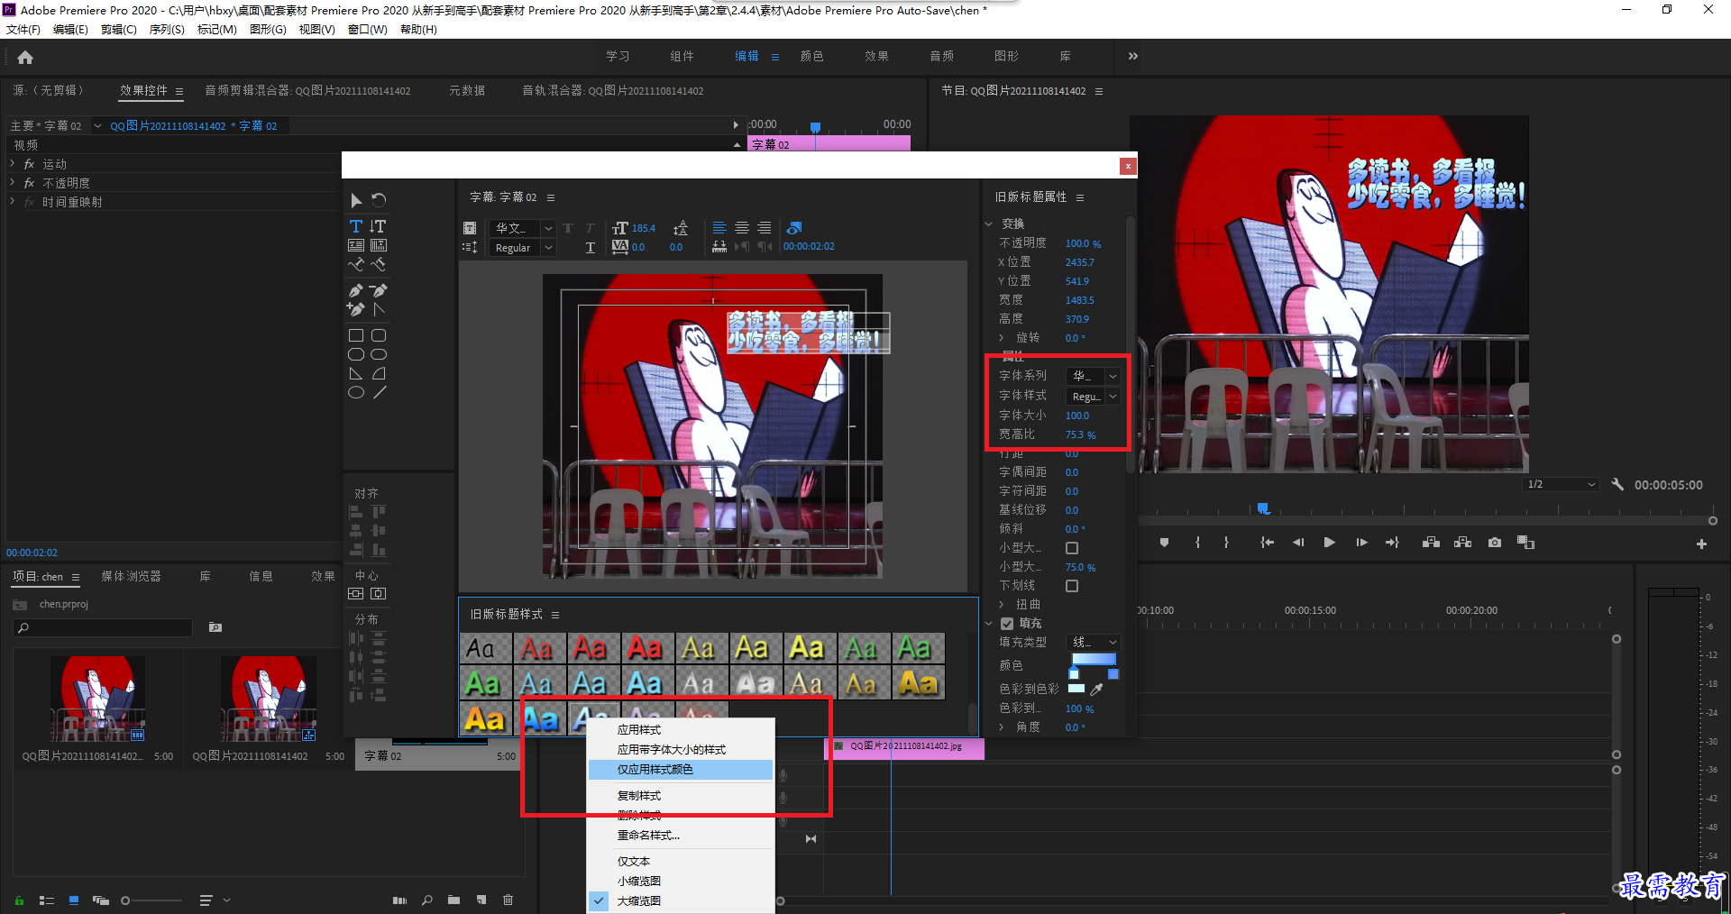
Task: Click the Center text alignment icon
Action: [742, 228]
